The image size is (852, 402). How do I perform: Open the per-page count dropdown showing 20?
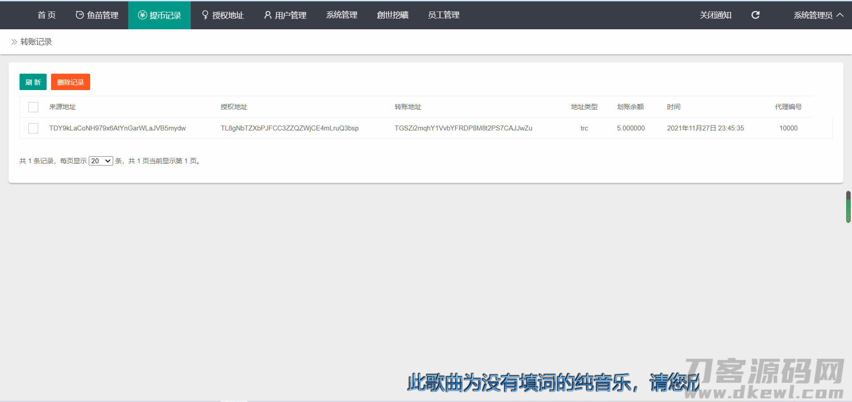pos(101,161)
